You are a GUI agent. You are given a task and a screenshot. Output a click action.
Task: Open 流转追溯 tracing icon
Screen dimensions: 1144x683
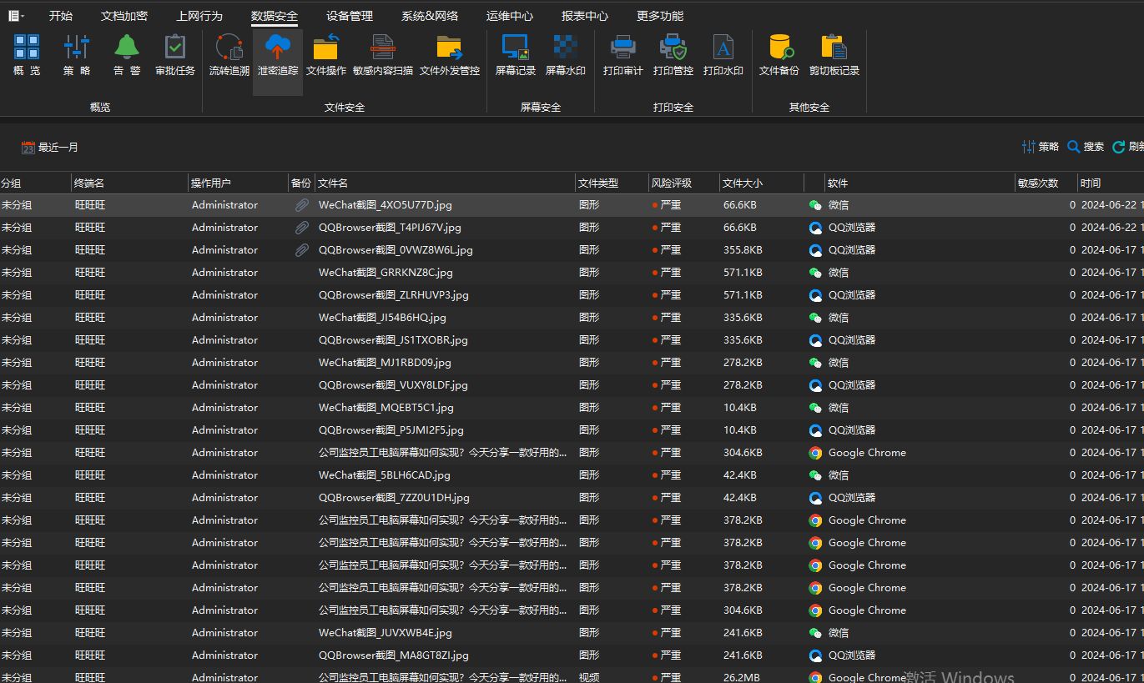(x=229, y=47)
